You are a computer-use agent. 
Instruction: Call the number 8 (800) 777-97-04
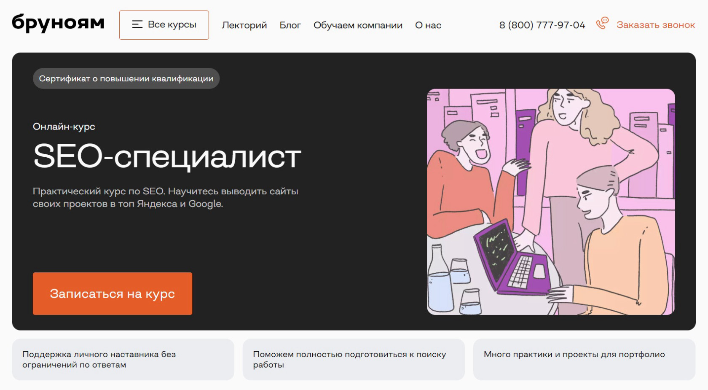pos(542,25)
